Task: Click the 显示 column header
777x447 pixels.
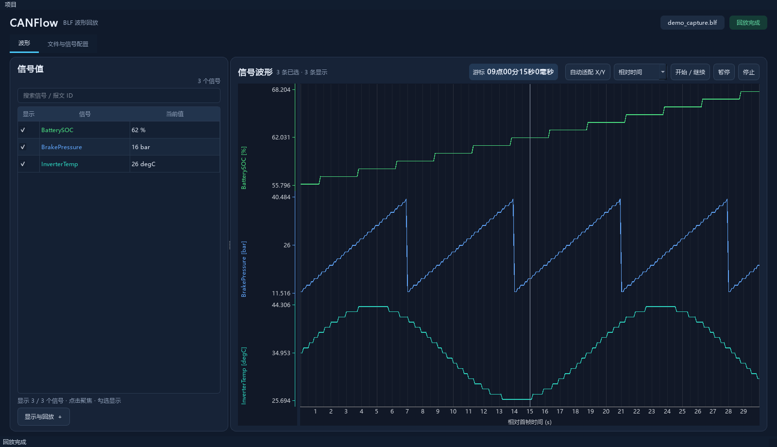Action: click(29, 114)
